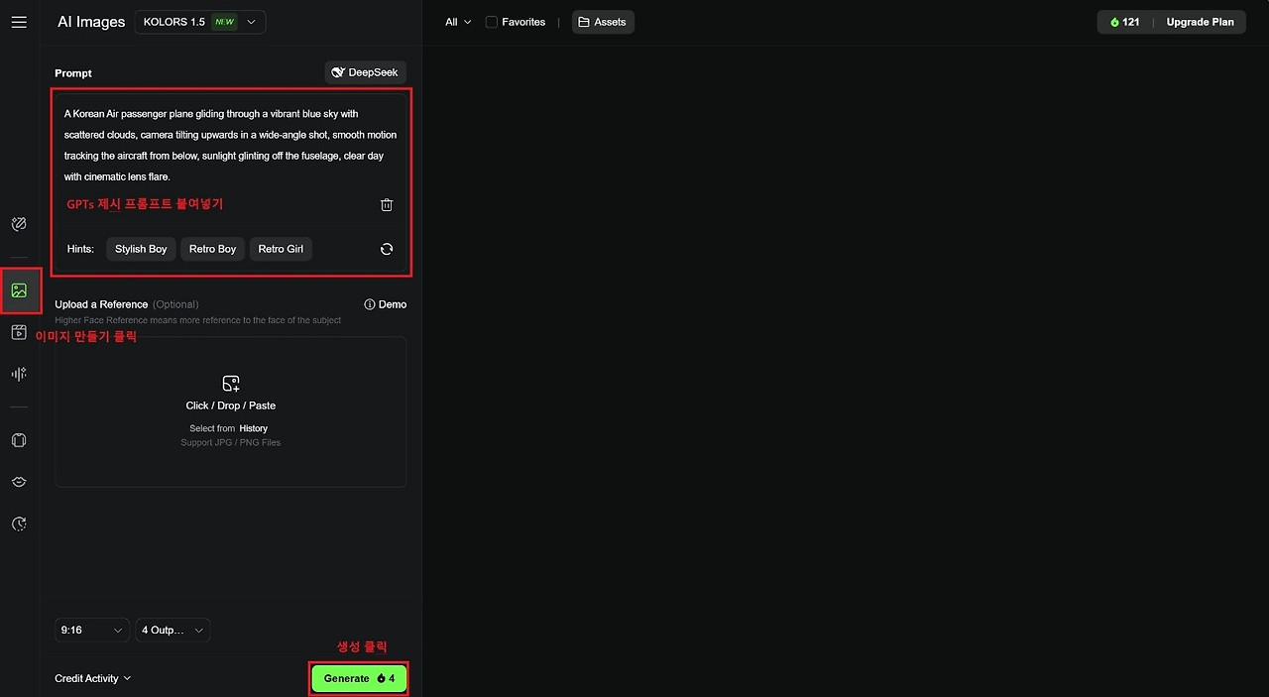
Task: Click the Hints: label
Action: coord(80,249)
